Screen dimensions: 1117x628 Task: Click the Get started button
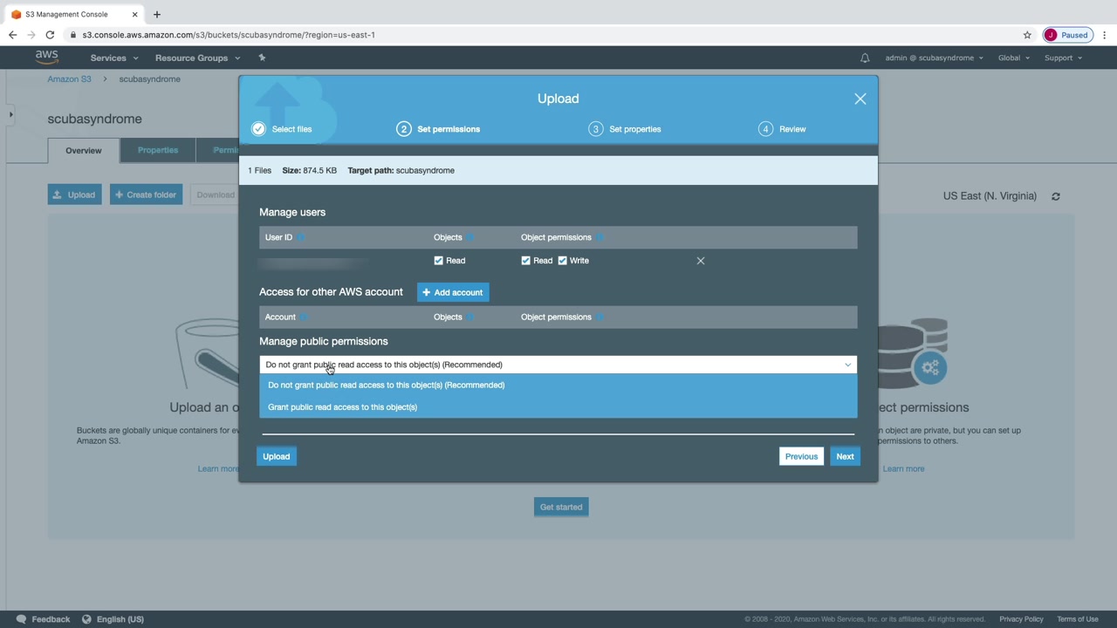[x=561, y=507]
